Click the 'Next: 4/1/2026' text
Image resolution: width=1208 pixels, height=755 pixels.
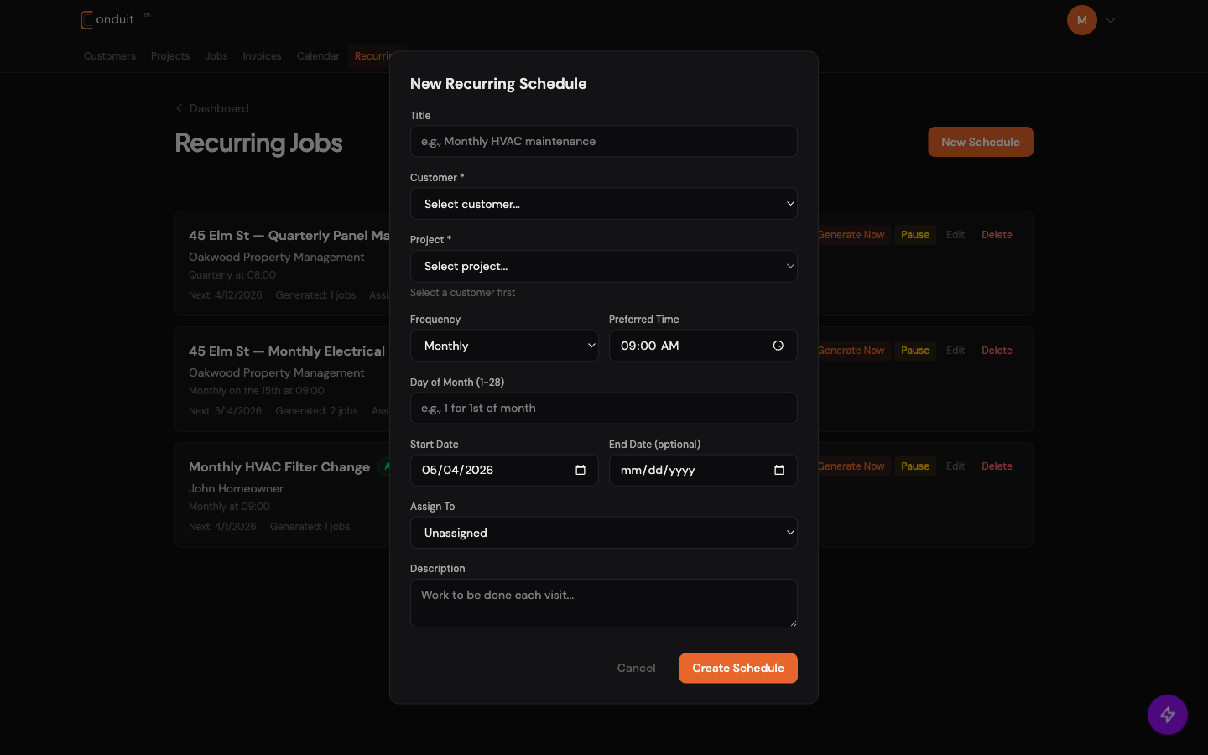point(222,527)
